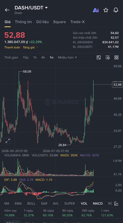
Task: Tap the Giá thấp nhất 24h value 42,57
Action: coord(115,38)
